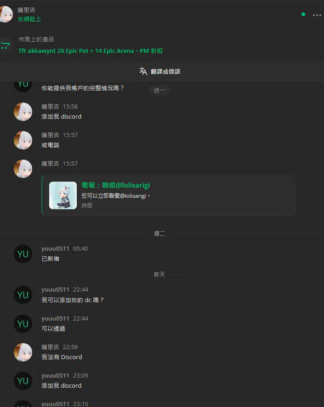Click 薩里吉 avatar beside 我沒有 Discord
Image resolution: width=324 pixels, height=407 pixels.
coord(23,352)
